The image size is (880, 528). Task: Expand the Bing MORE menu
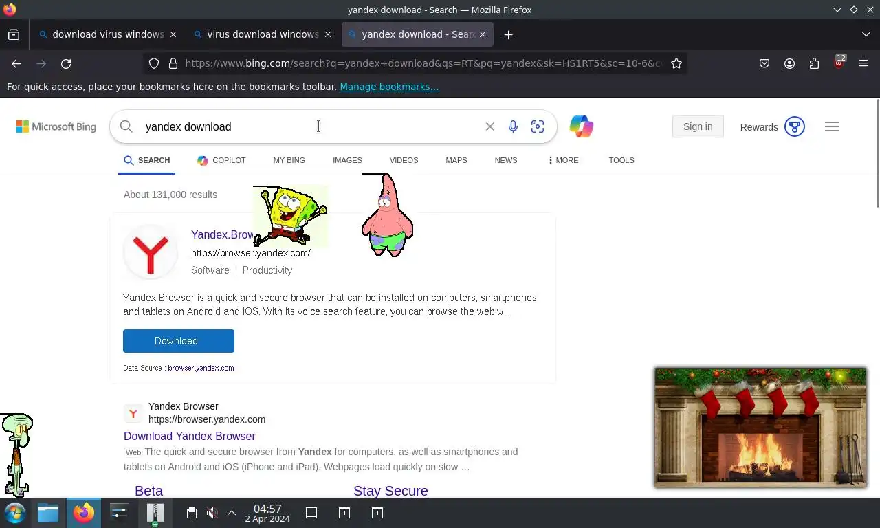(564, 160)
